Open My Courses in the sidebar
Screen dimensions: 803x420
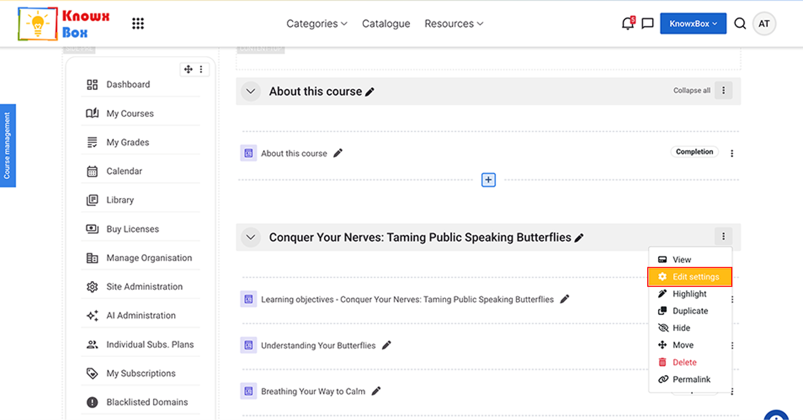click(x=141, y=114)
